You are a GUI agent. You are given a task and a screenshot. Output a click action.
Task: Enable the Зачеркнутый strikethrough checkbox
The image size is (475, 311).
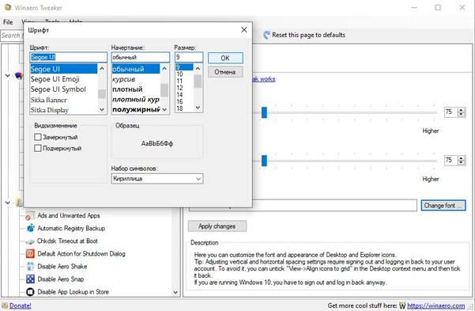(x=38, y=137)
